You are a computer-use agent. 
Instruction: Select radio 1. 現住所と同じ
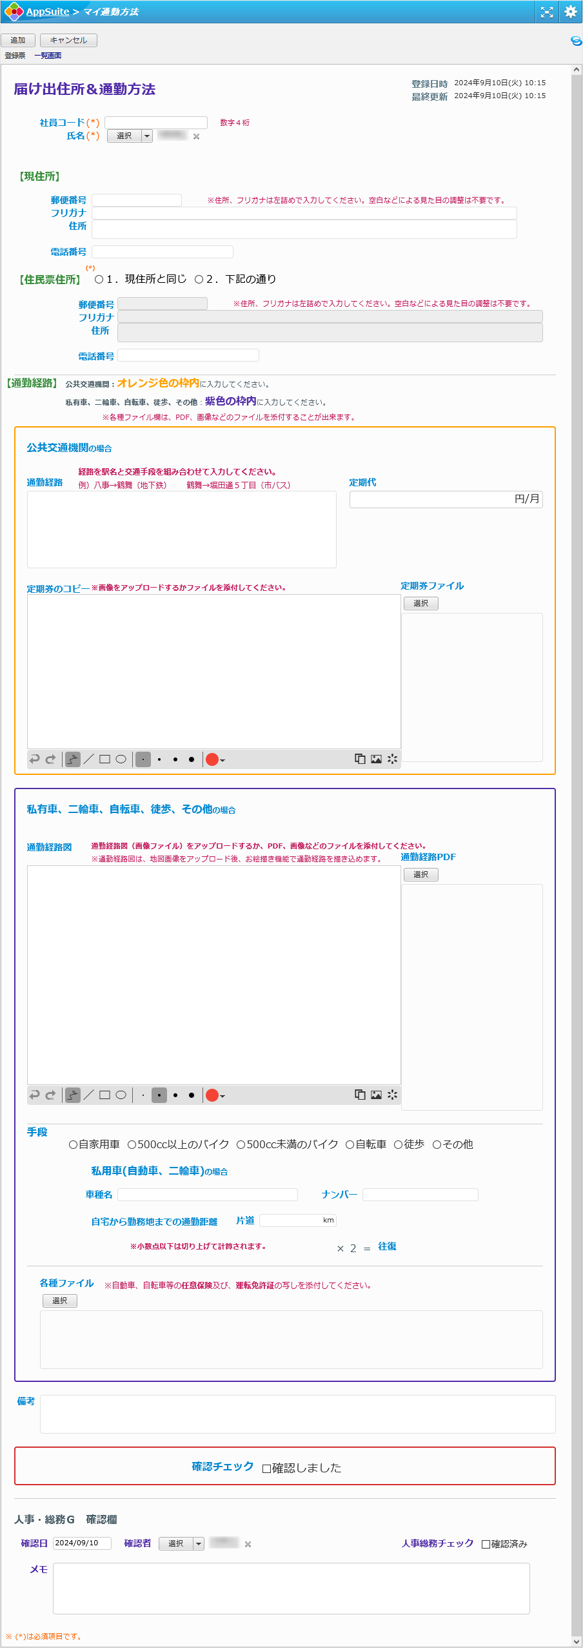pyautogui.click(x=99, y=279)
